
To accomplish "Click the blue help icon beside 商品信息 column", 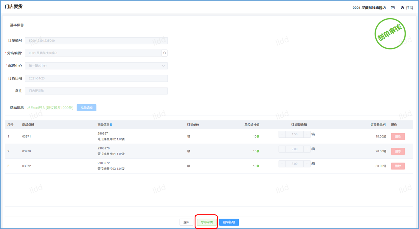I will pyautogui.click(x=111, y=125).
